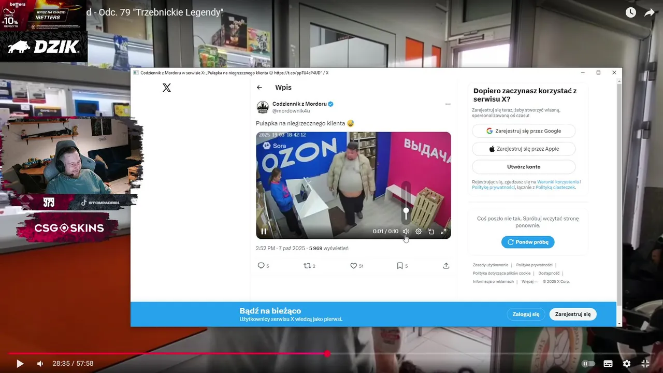This screenshot has width=663, height=373.
Task: Maximize the X popup window
Action: point(598,73)
